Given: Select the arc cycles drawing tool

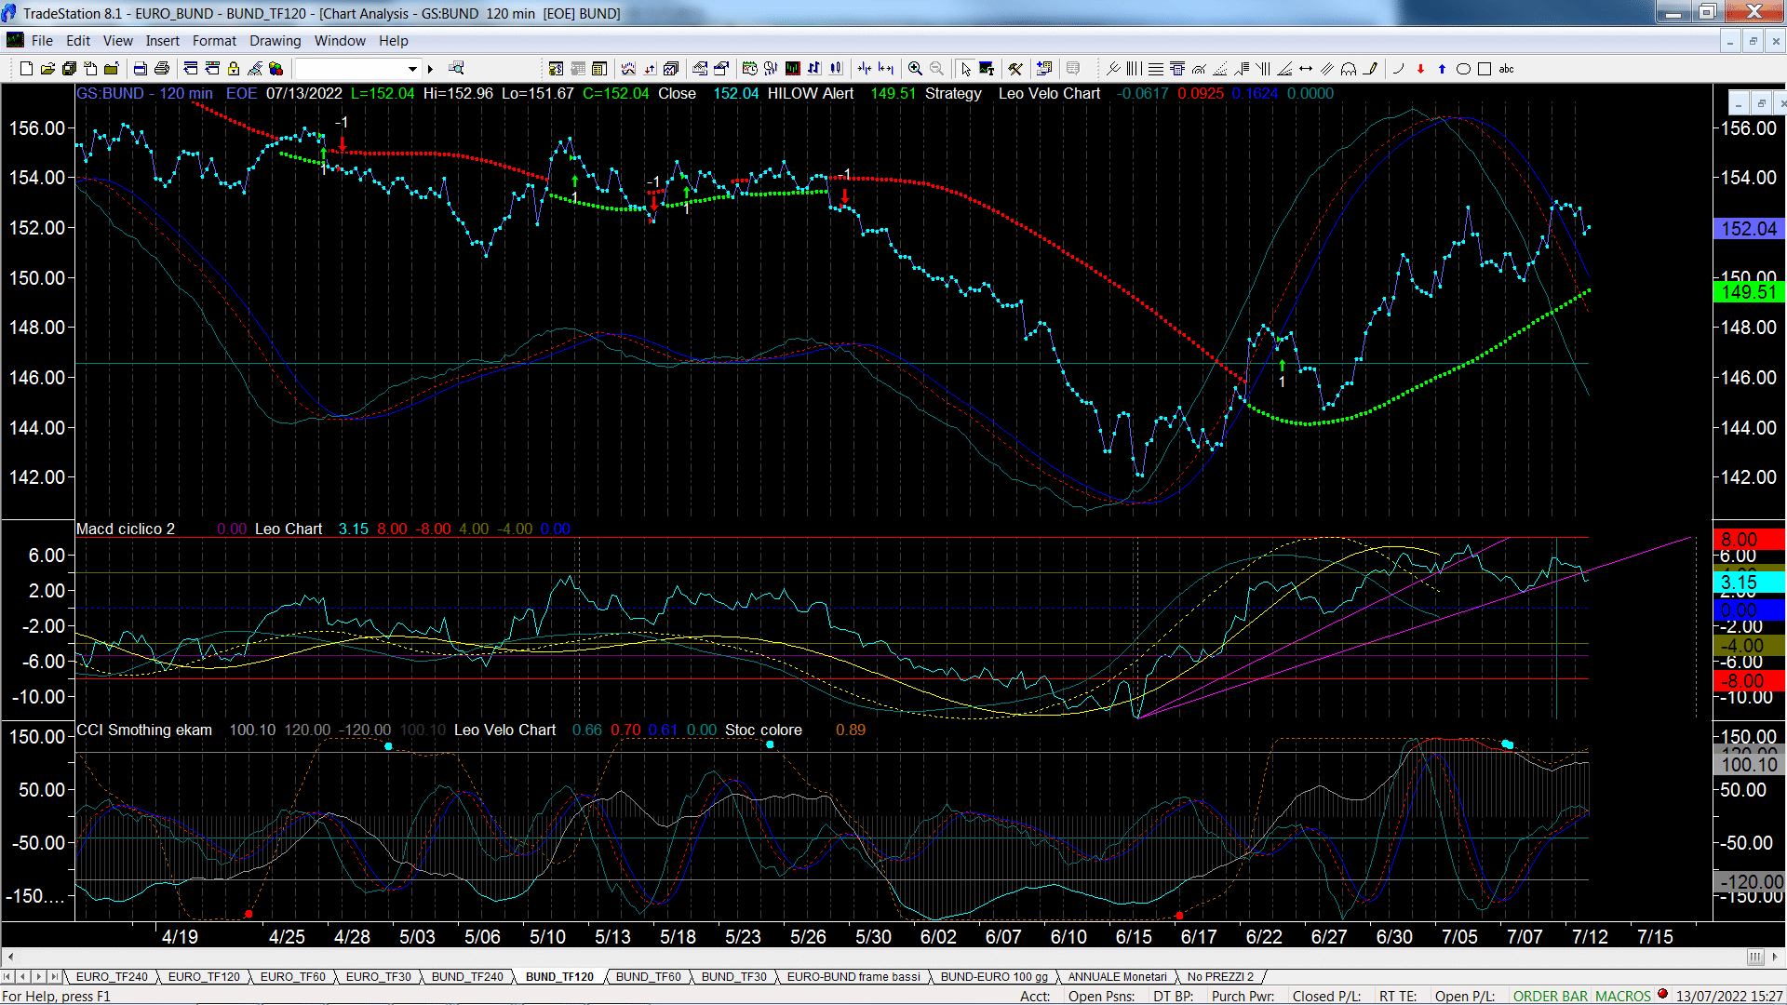Looking at the screenshot, I should tap(1349, 68).
